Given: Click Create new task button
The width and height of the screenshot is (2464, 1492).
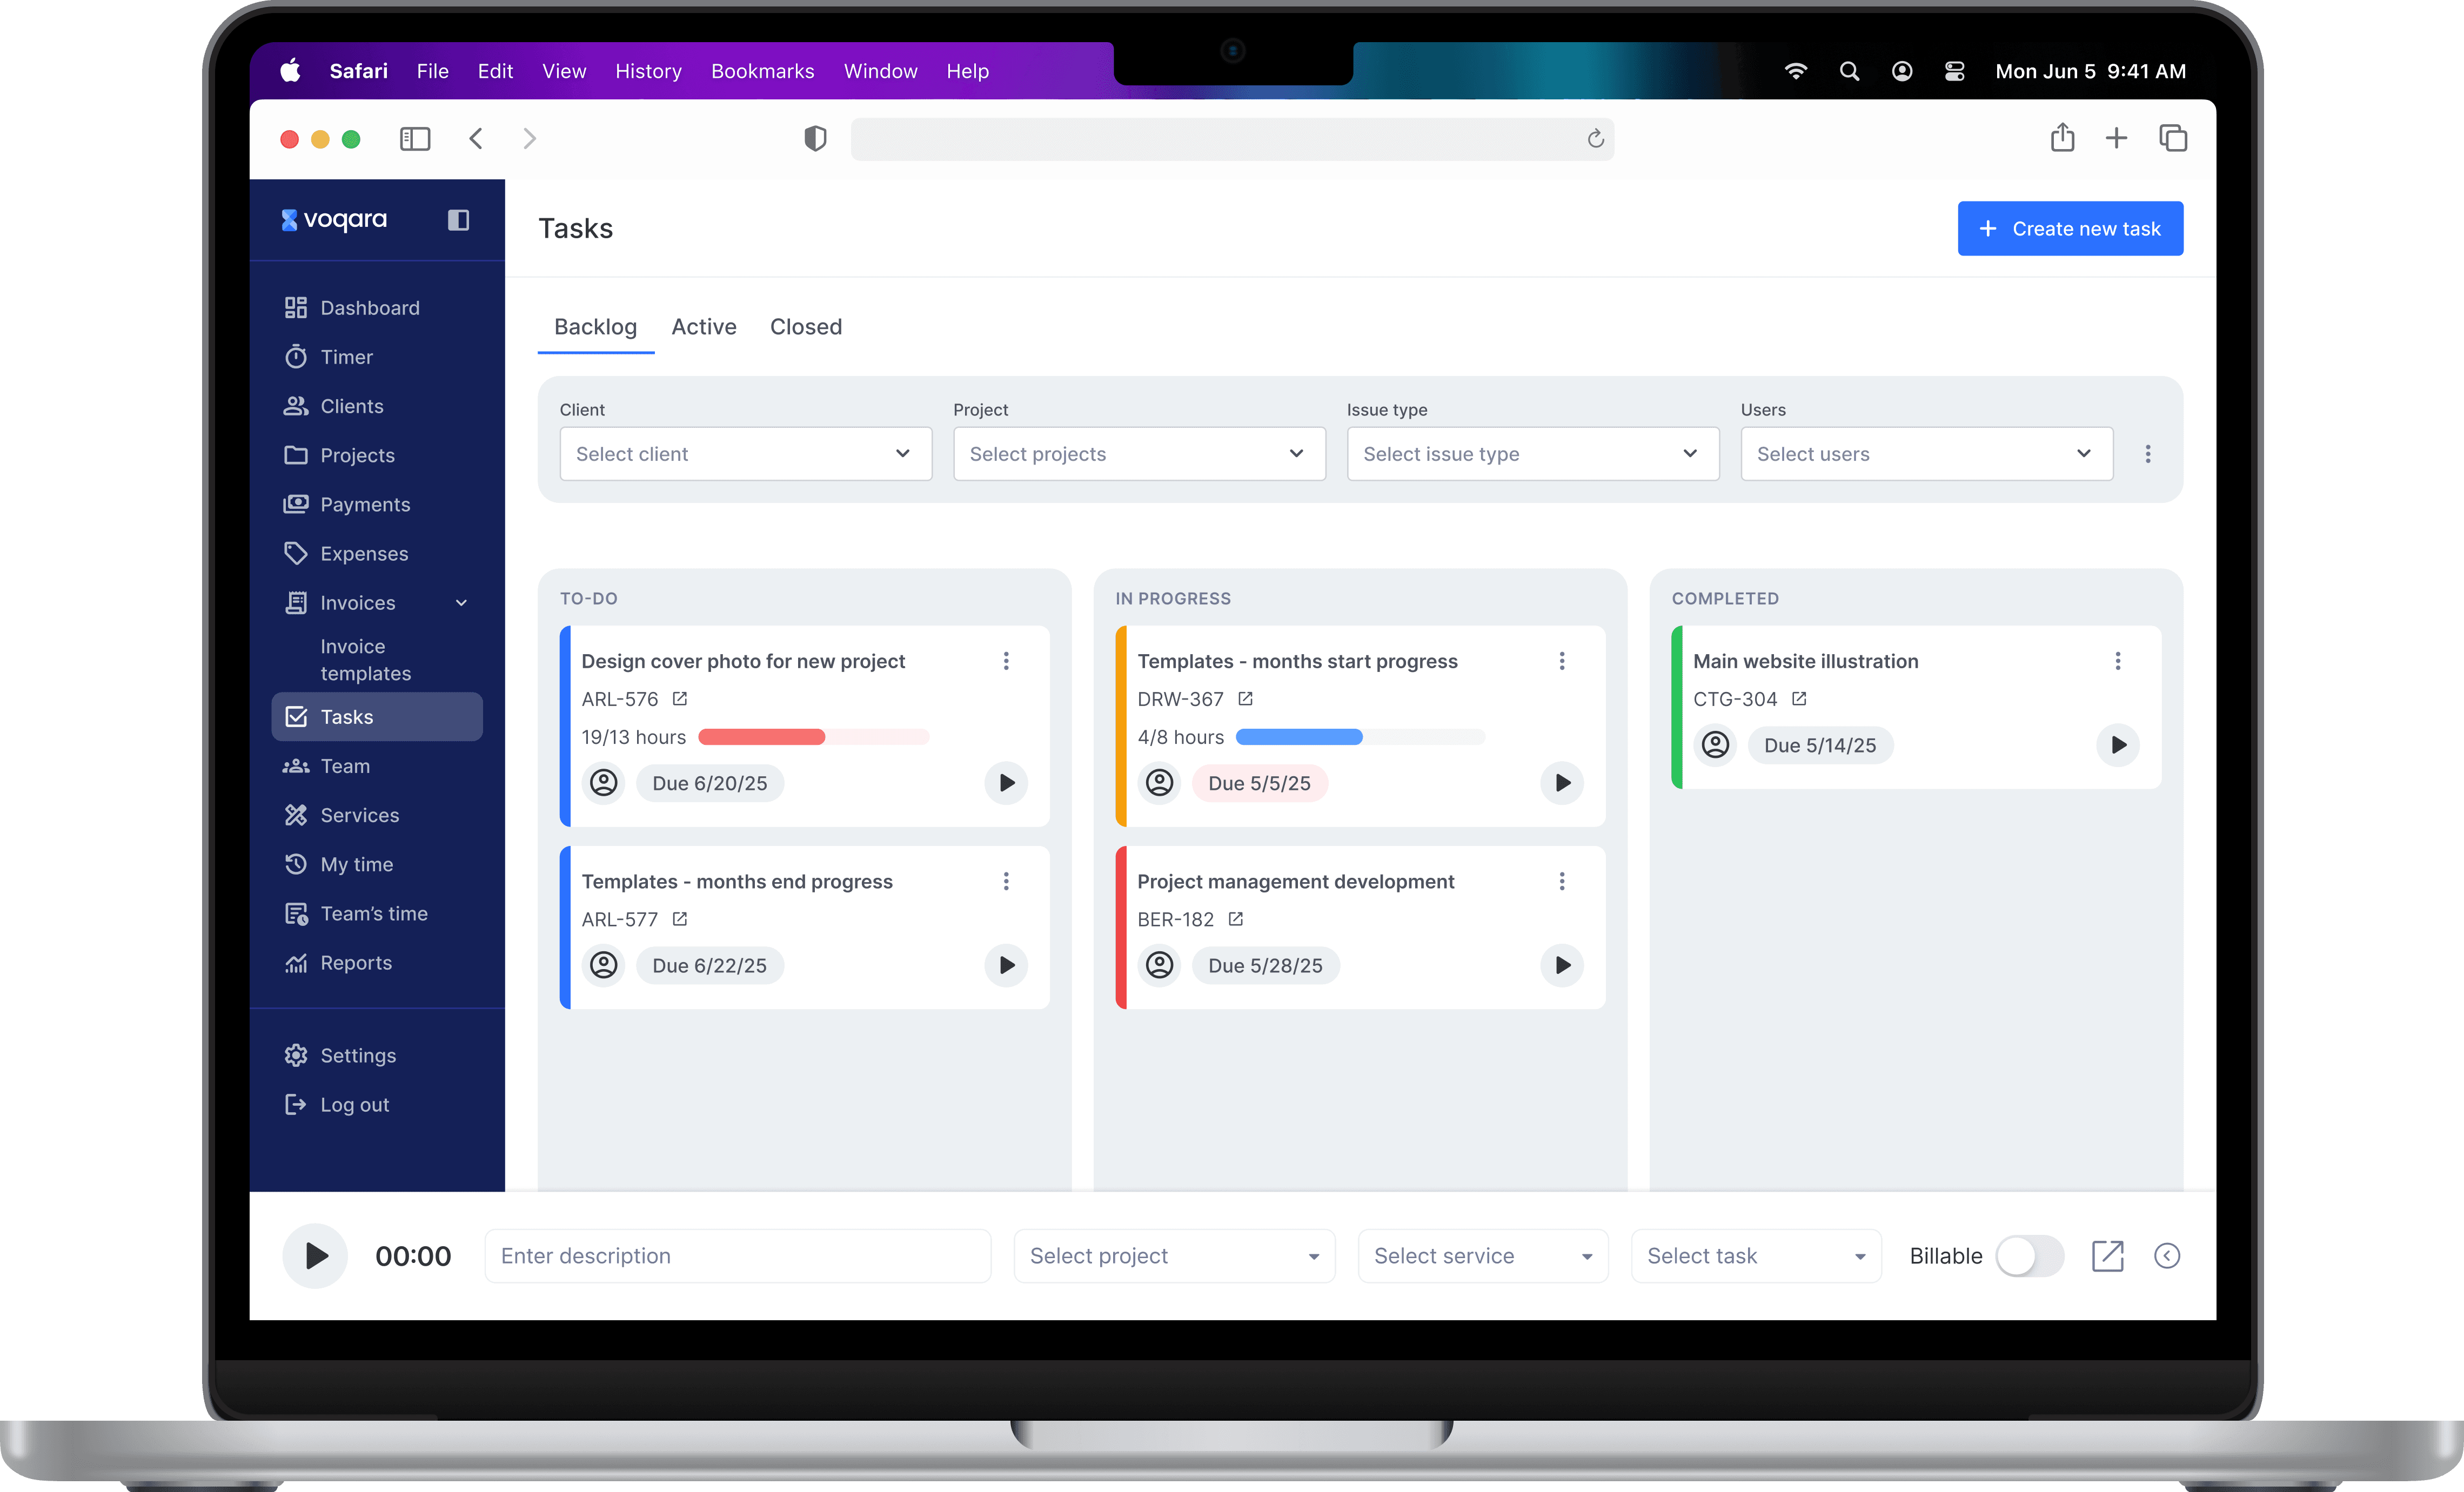Looking at the screenshot, I should point(2069,229).
